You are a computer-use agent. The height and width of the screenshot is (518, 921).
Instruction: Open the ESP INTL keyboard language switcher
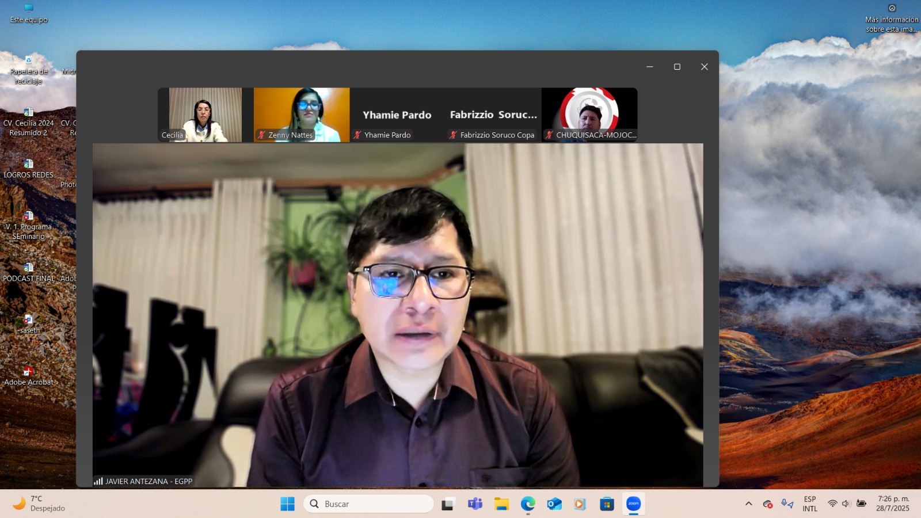[x=809, y=504]
